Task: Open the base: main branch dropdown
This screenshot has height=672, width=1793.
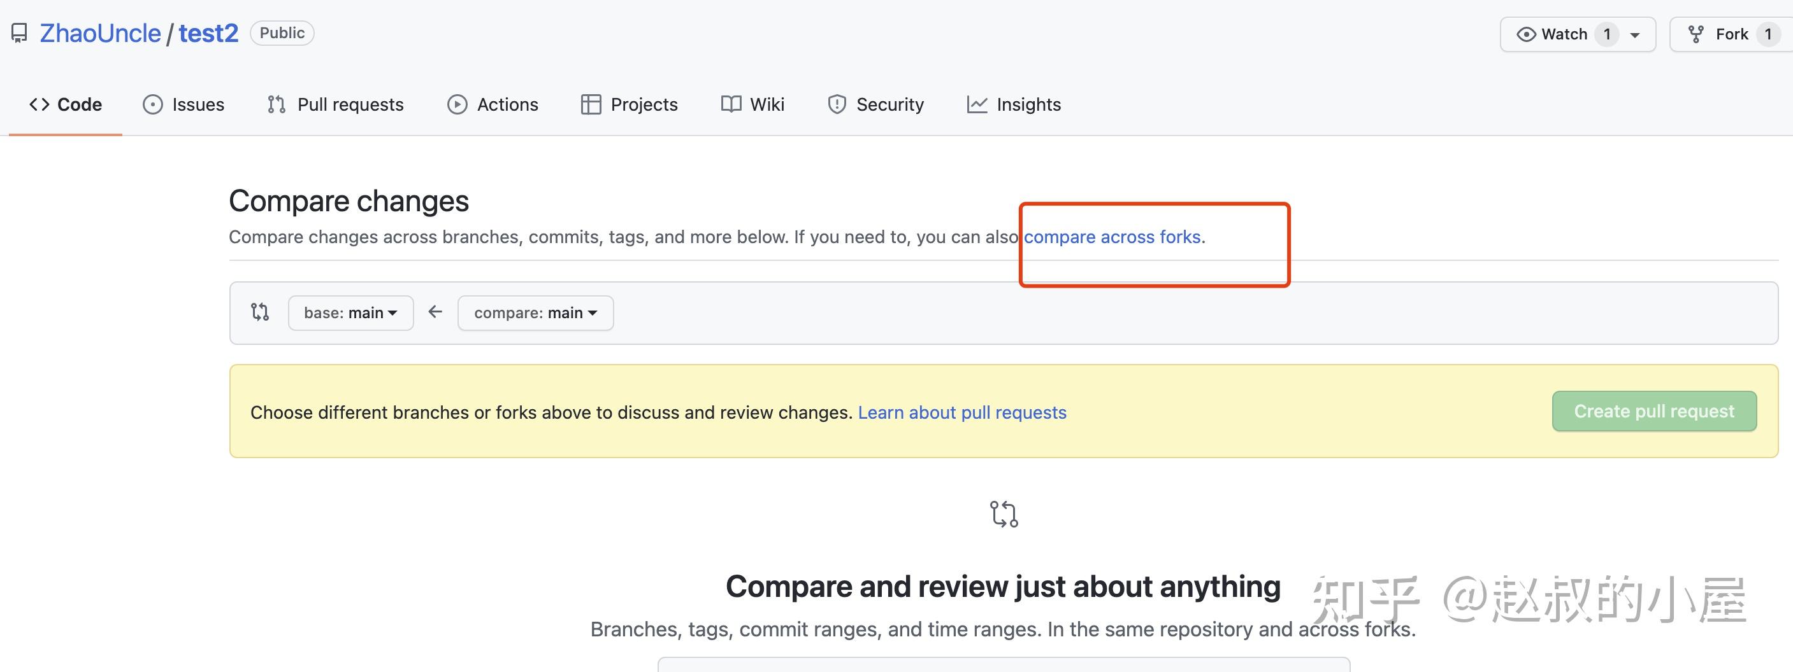Action: click(x=350, y=312)
